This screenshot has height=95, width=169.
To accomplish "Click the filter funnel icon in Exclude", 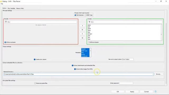I will tap(6, 22).
